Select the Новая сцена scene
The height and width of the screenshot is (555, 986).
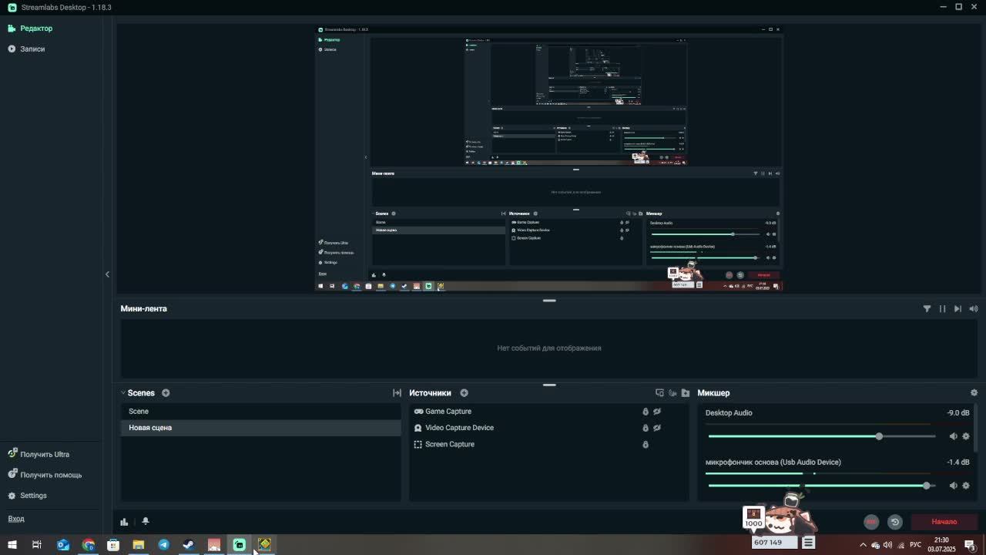coord(260,428)
